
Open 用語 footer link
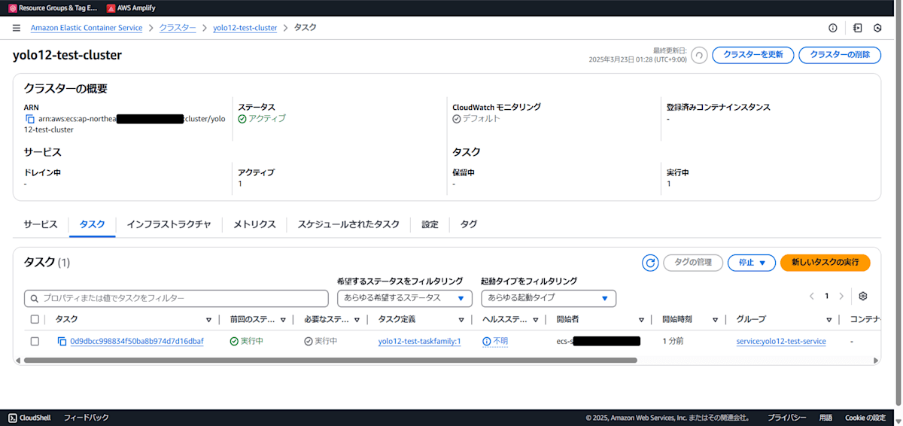point(825,418)
